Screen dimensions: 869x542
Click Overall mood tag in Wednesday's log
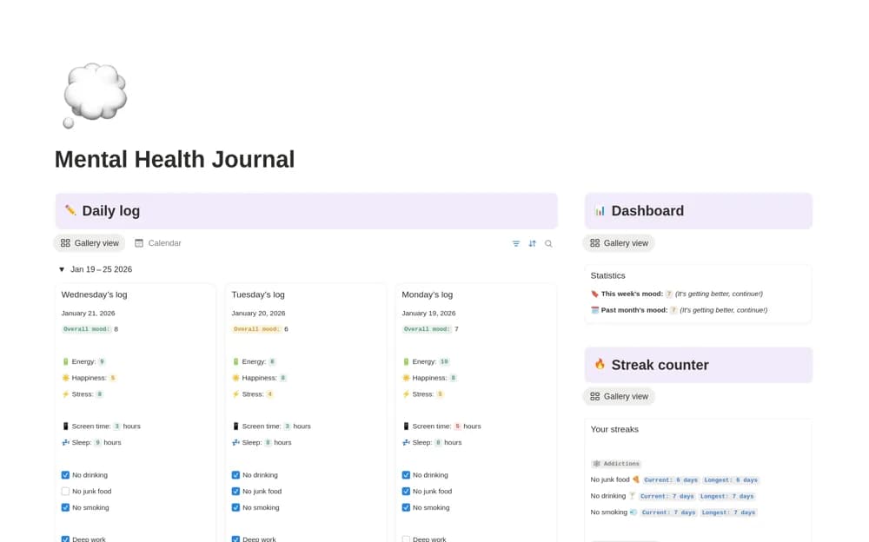coord(86,329)
